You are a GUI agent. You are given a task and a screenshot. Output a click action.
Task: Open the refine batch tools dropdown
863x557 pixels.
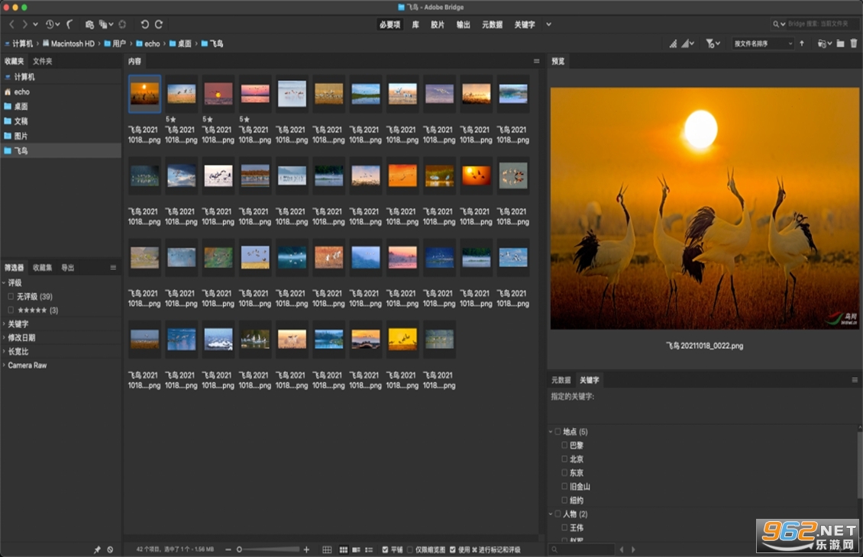coord(105,24)
